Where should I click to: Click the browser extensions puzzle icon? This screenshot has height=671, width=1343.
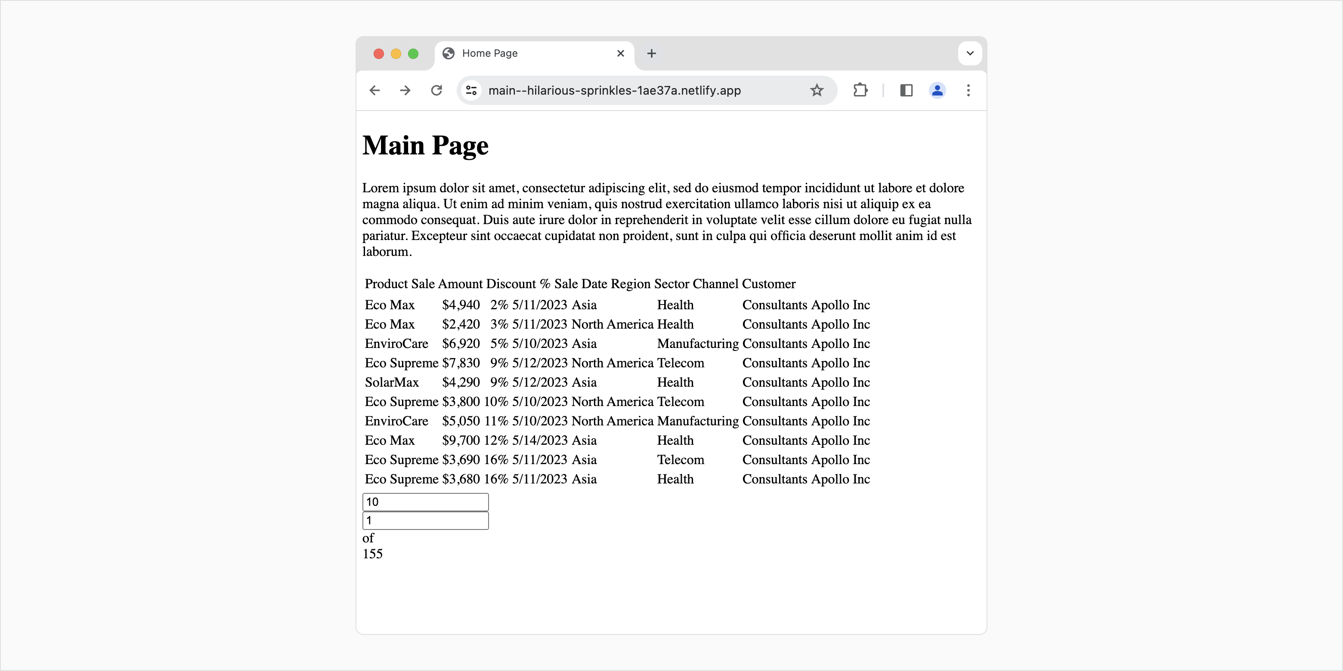point(859,90)
